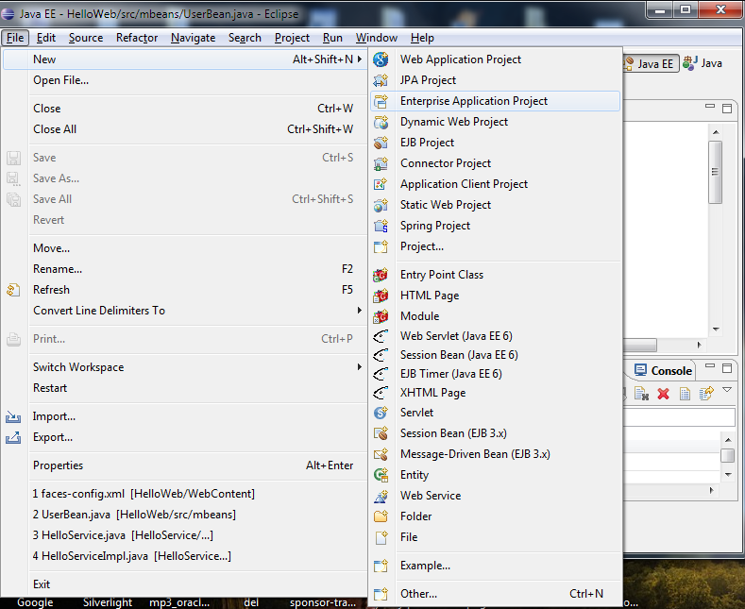Screen dimensions: 745x609
Task: Choose Exit from File menu
Action: [x=184, y=584]
